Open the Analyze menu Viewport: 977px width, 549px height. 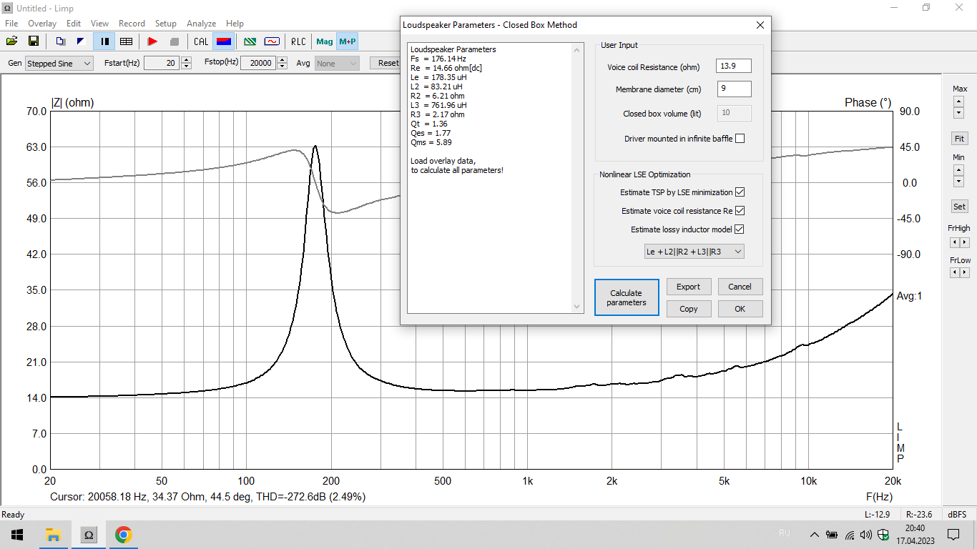tap(202, 24)
